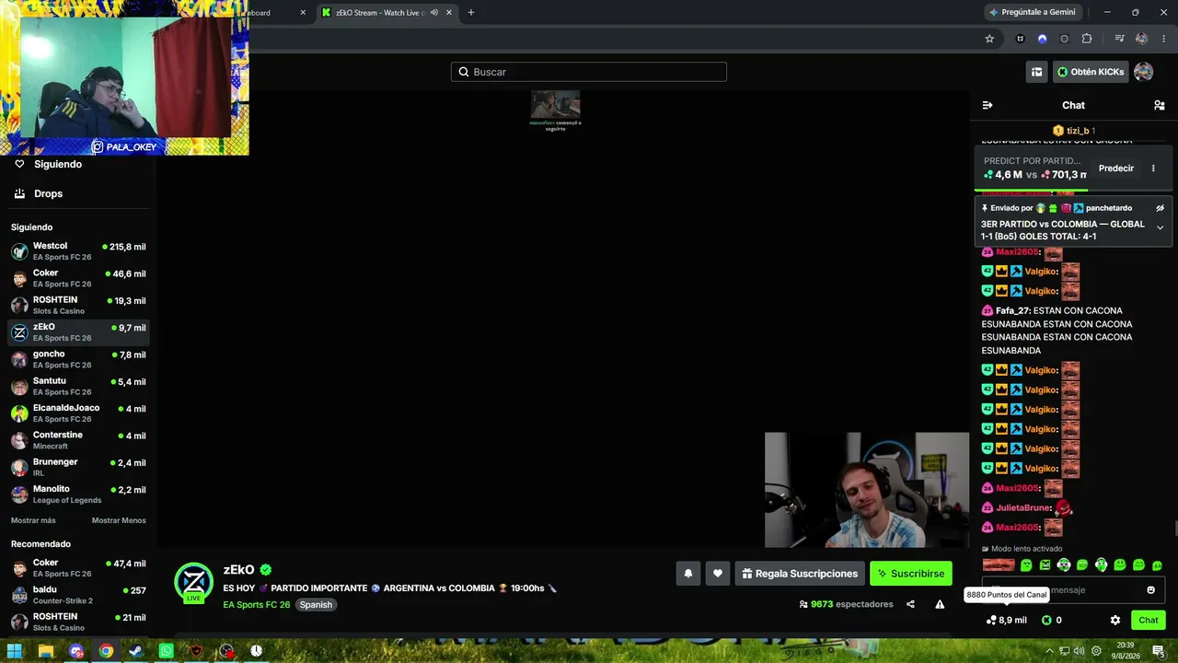Click the Spanish language tag
The width and height of the screenshot is (1178, 663).
[316, 605]
